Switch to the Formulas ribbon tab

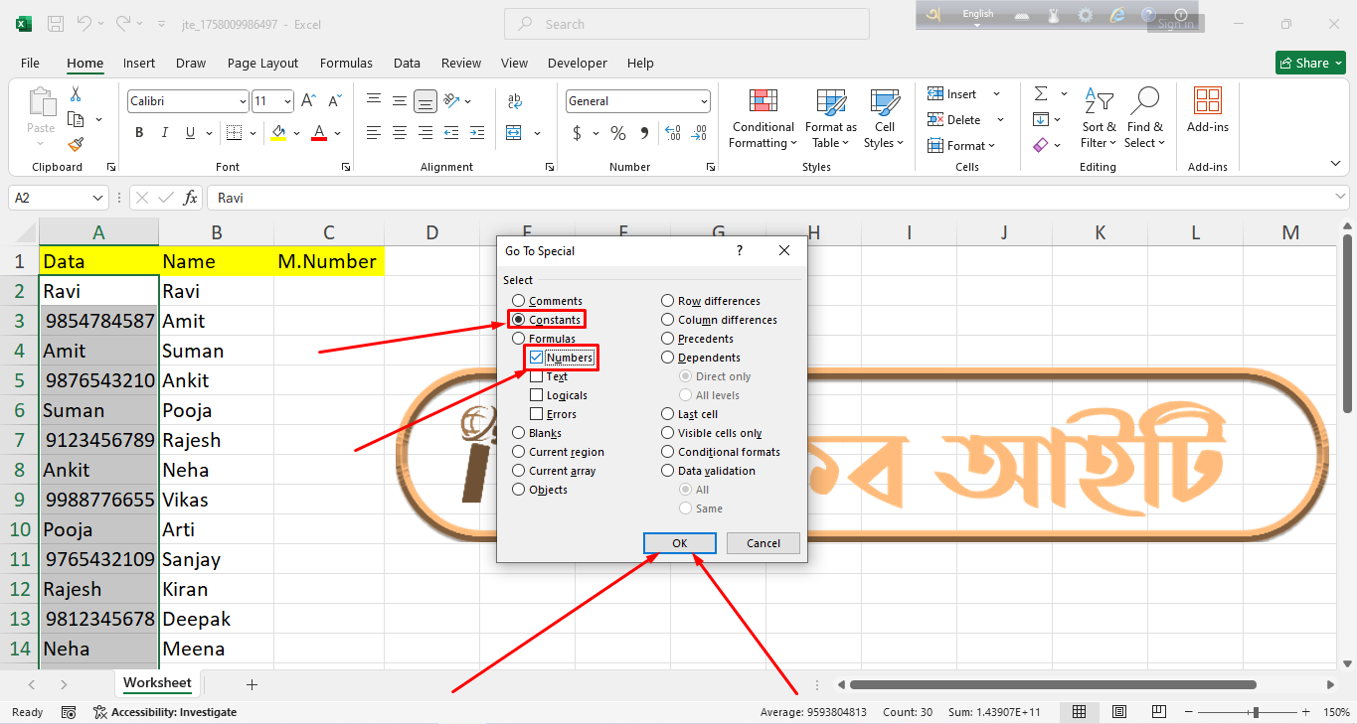tap(346, 62)
